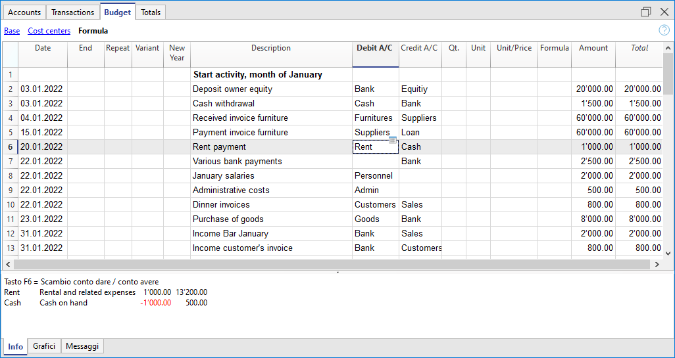Close the budget table with the X icon
This screenshot has width=675, height=358.
(x=664, y=12)
